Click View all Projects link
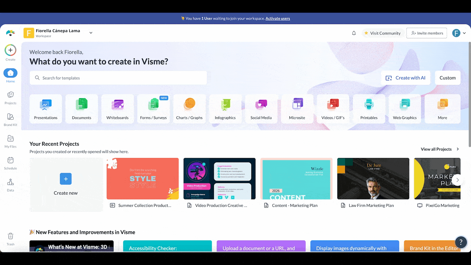Viewport: 471px width, 265px height. (x=440, y=149)
